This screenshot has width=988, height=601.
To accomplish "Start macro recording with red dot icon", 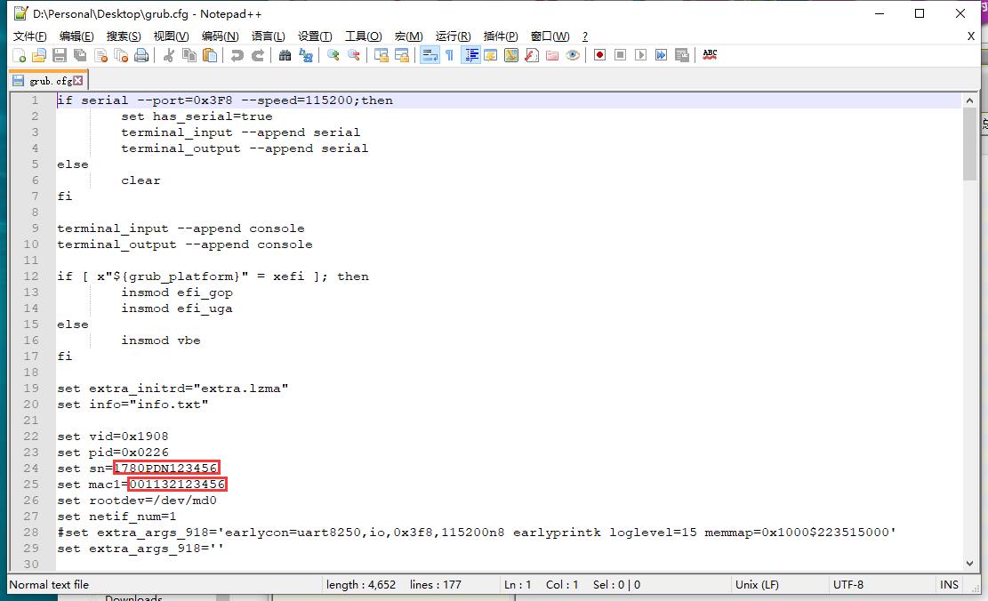I will [600, 55].
